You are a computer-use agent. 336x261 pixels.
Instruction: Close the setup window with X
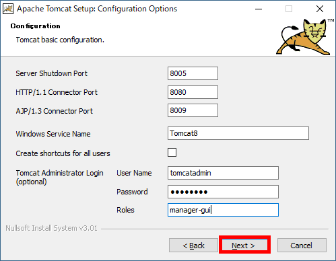(x=320, y=9)
